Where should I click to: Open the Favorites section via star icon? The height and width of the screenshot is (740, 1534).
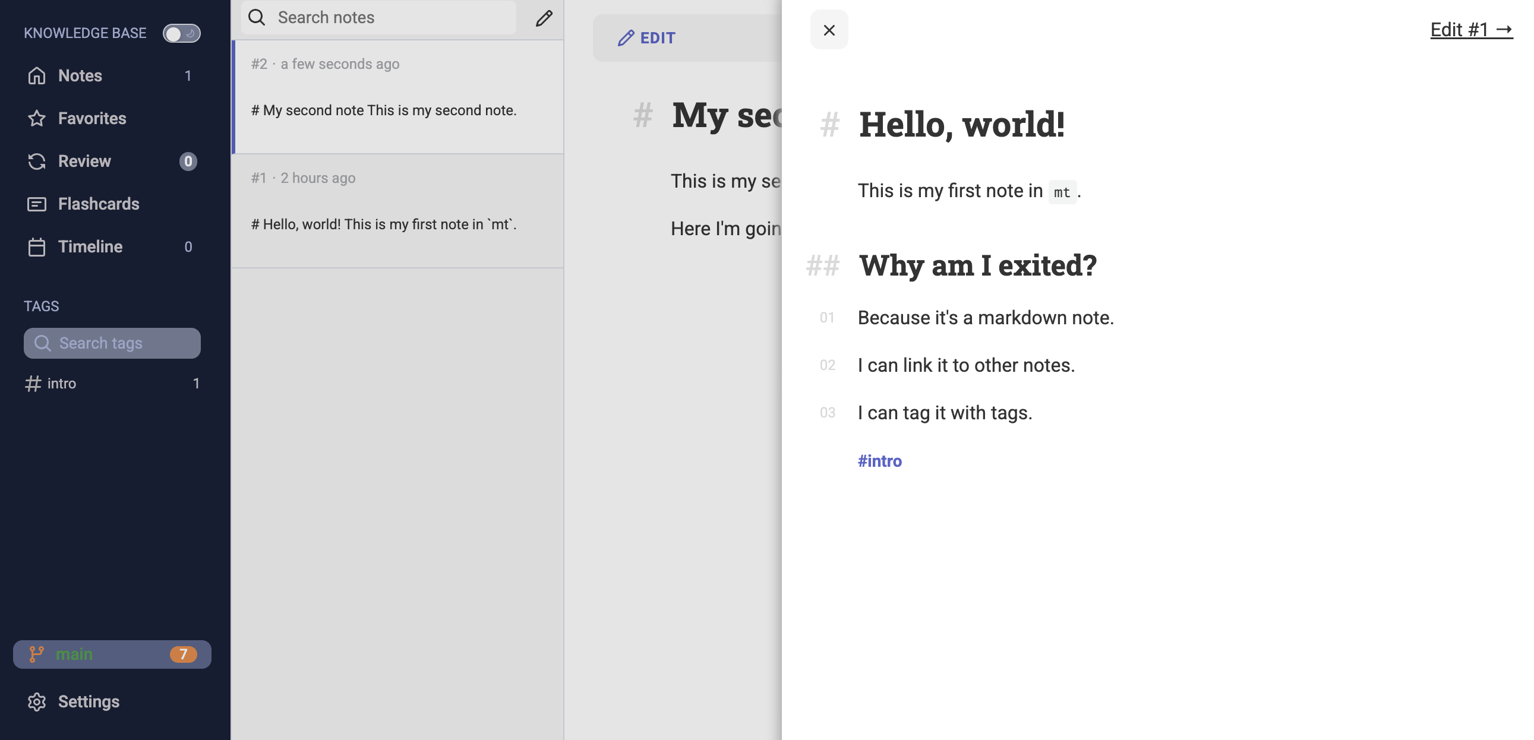point(36,118)
